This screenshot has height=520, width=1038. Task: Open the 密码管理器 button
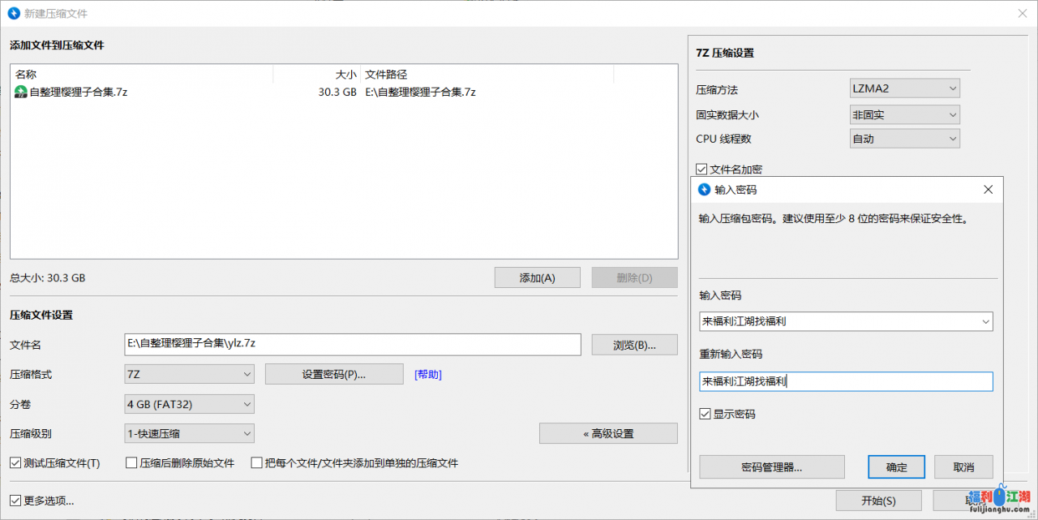tap(771, 467)
